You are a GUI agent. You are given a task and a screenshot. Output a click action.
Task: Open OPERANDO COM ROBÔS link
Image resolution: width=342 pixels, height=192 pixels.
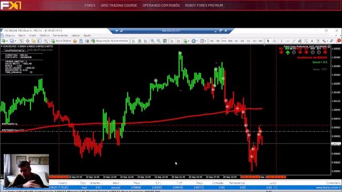point(161,5)
